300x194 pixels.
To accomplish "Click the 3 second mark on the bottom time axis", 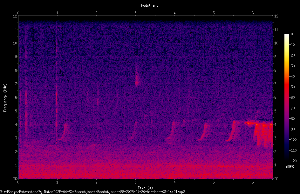I will 135,182.
